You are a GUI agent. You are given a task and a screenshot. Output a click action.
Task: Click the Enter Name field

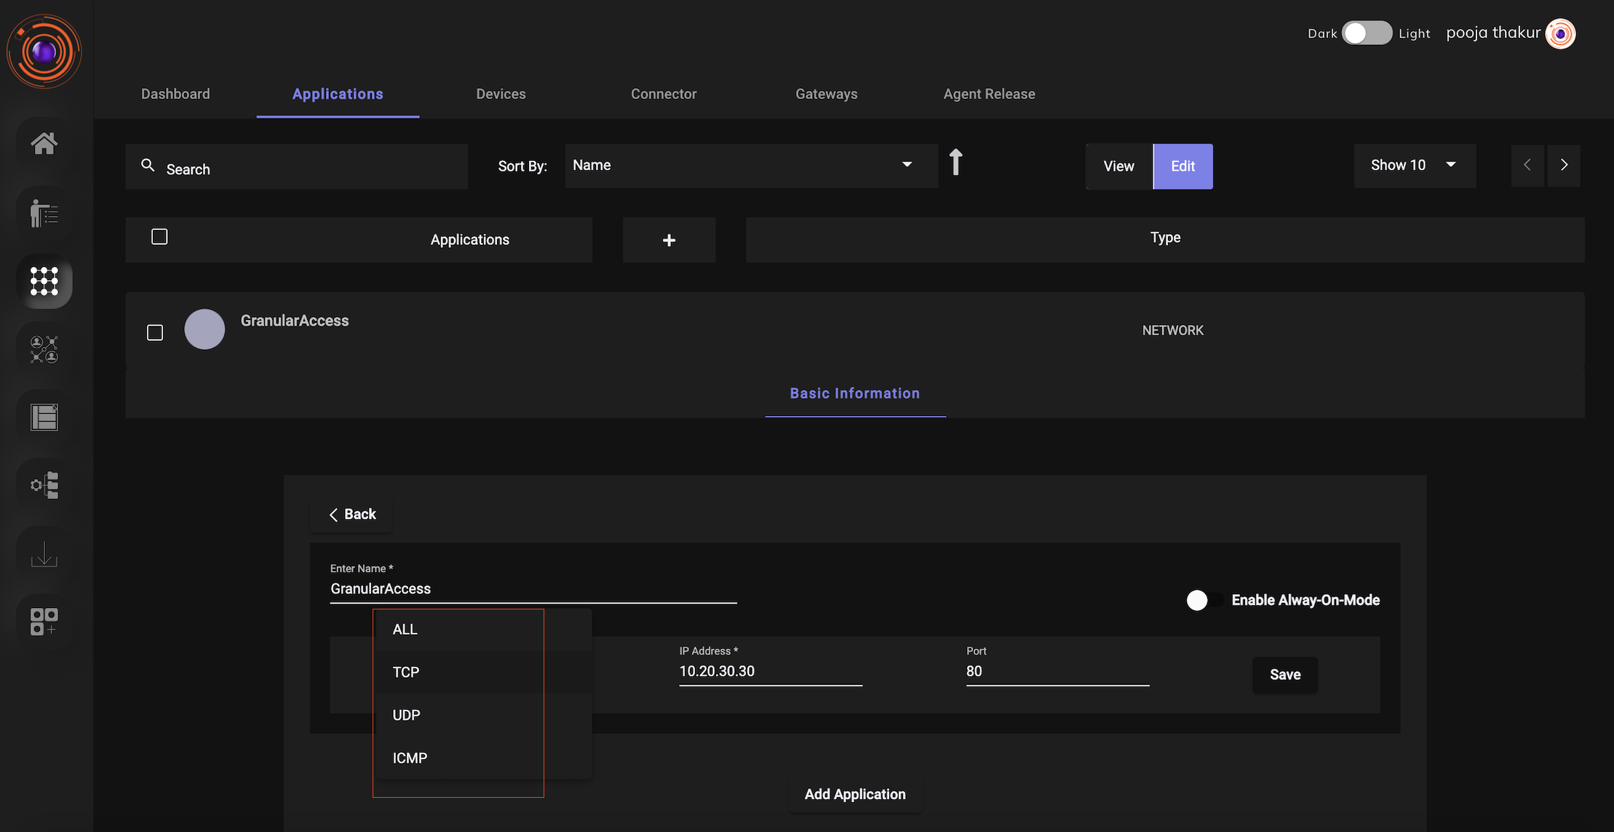(x=533, y=589)
